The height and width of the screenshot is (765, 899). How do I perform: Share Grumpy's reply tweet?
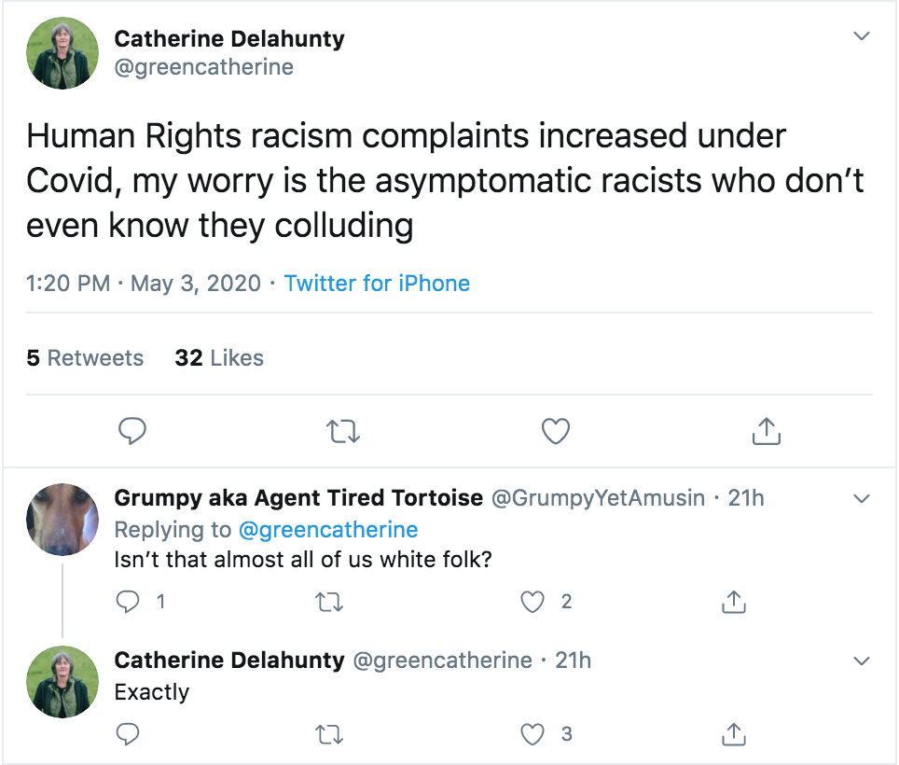coord(734,603)
